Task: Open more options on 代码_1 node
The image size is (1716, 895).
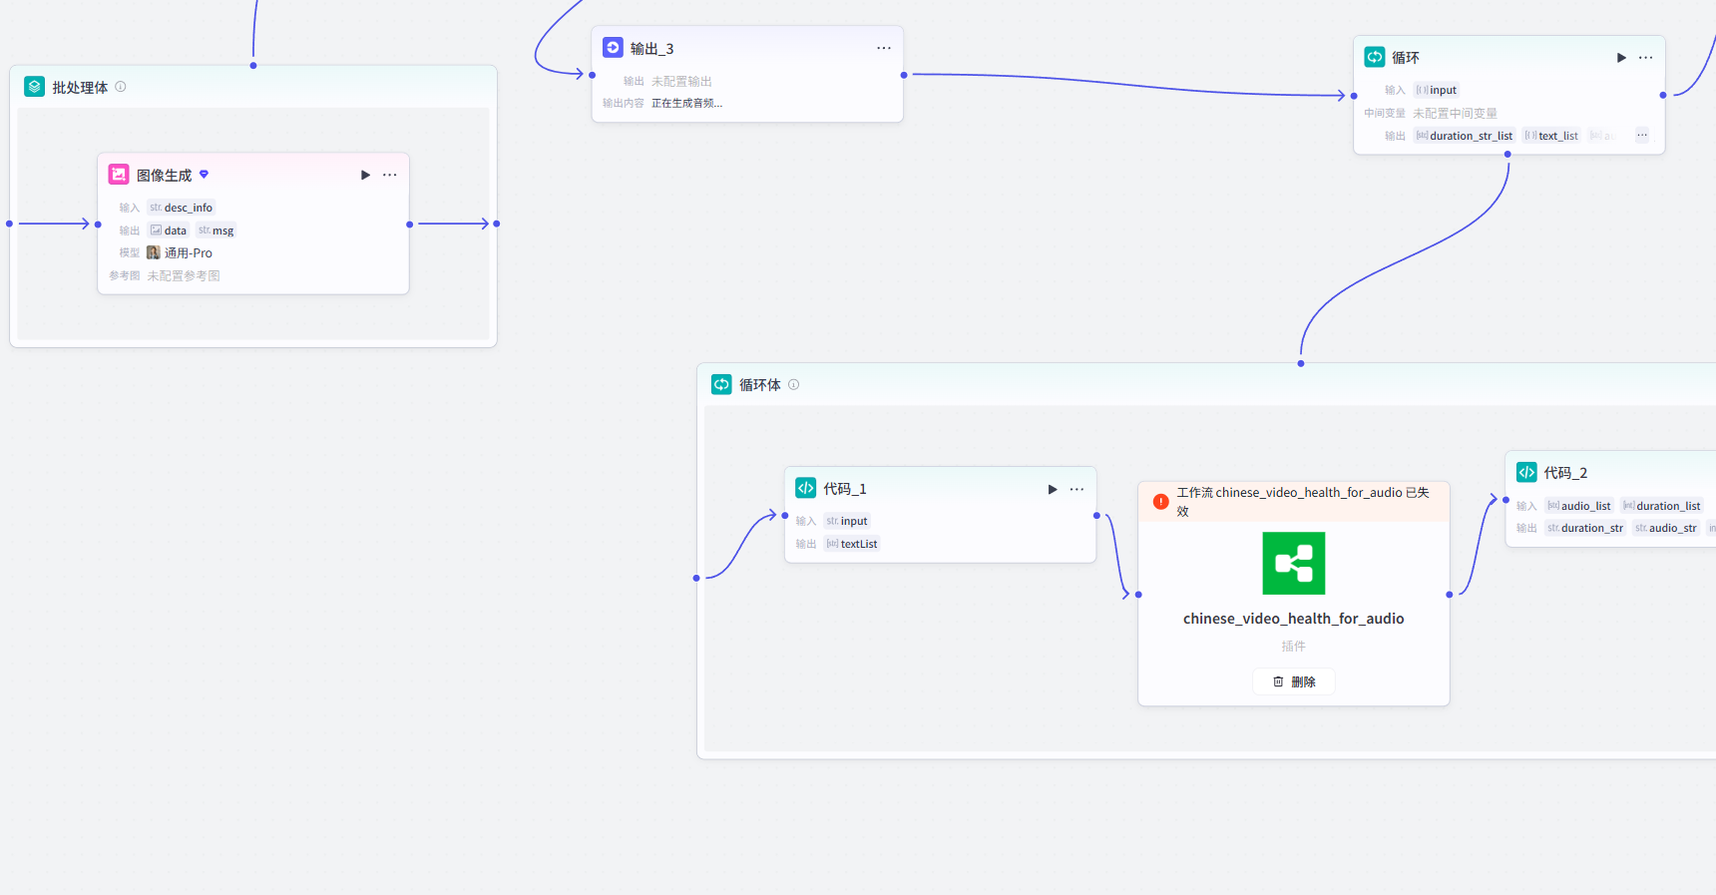Action: pos(1077,489)
